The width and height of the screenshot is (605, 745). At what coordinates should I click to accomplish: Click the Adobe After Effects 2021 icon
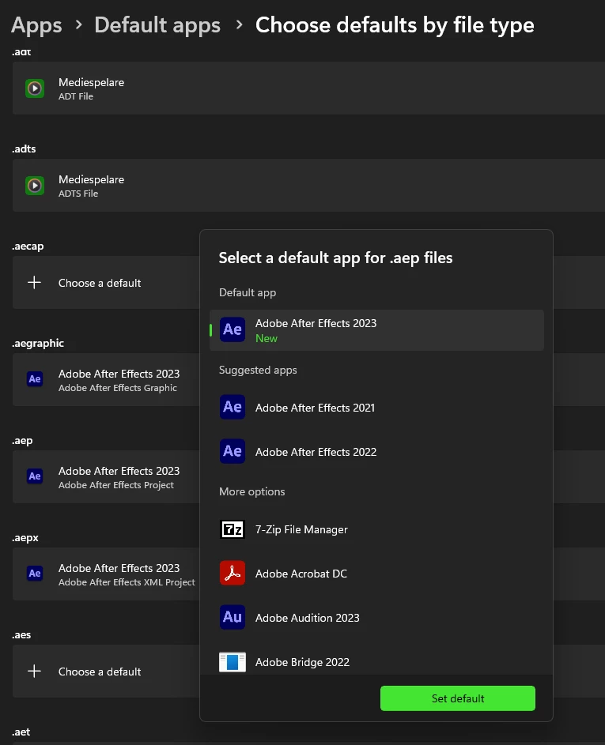click(233, 407)
